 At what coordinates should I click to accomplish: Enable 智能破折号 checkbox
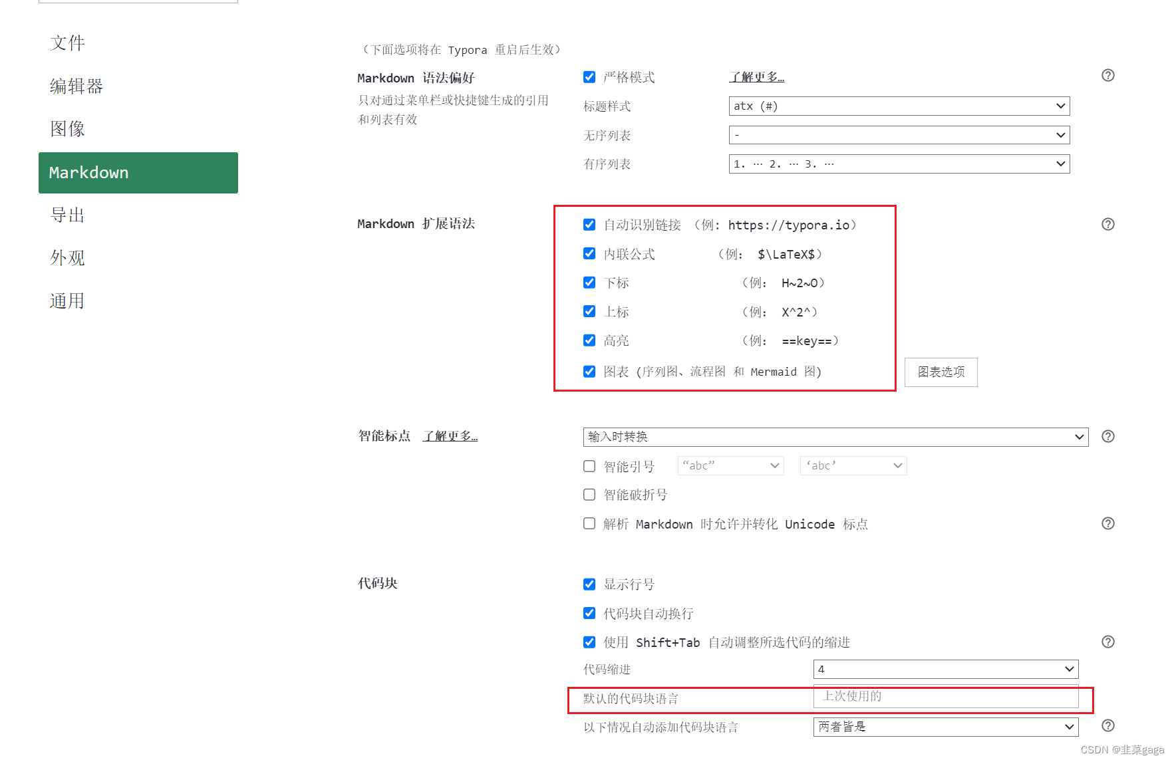[x=589, y=495]
